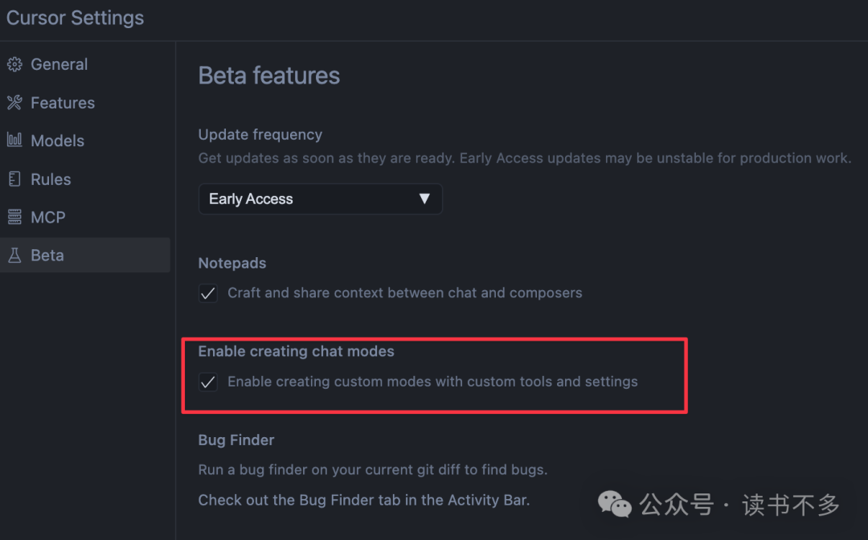Open the Early Access update frequency dropdown
The image size is (868, 540).
point(320,198)
